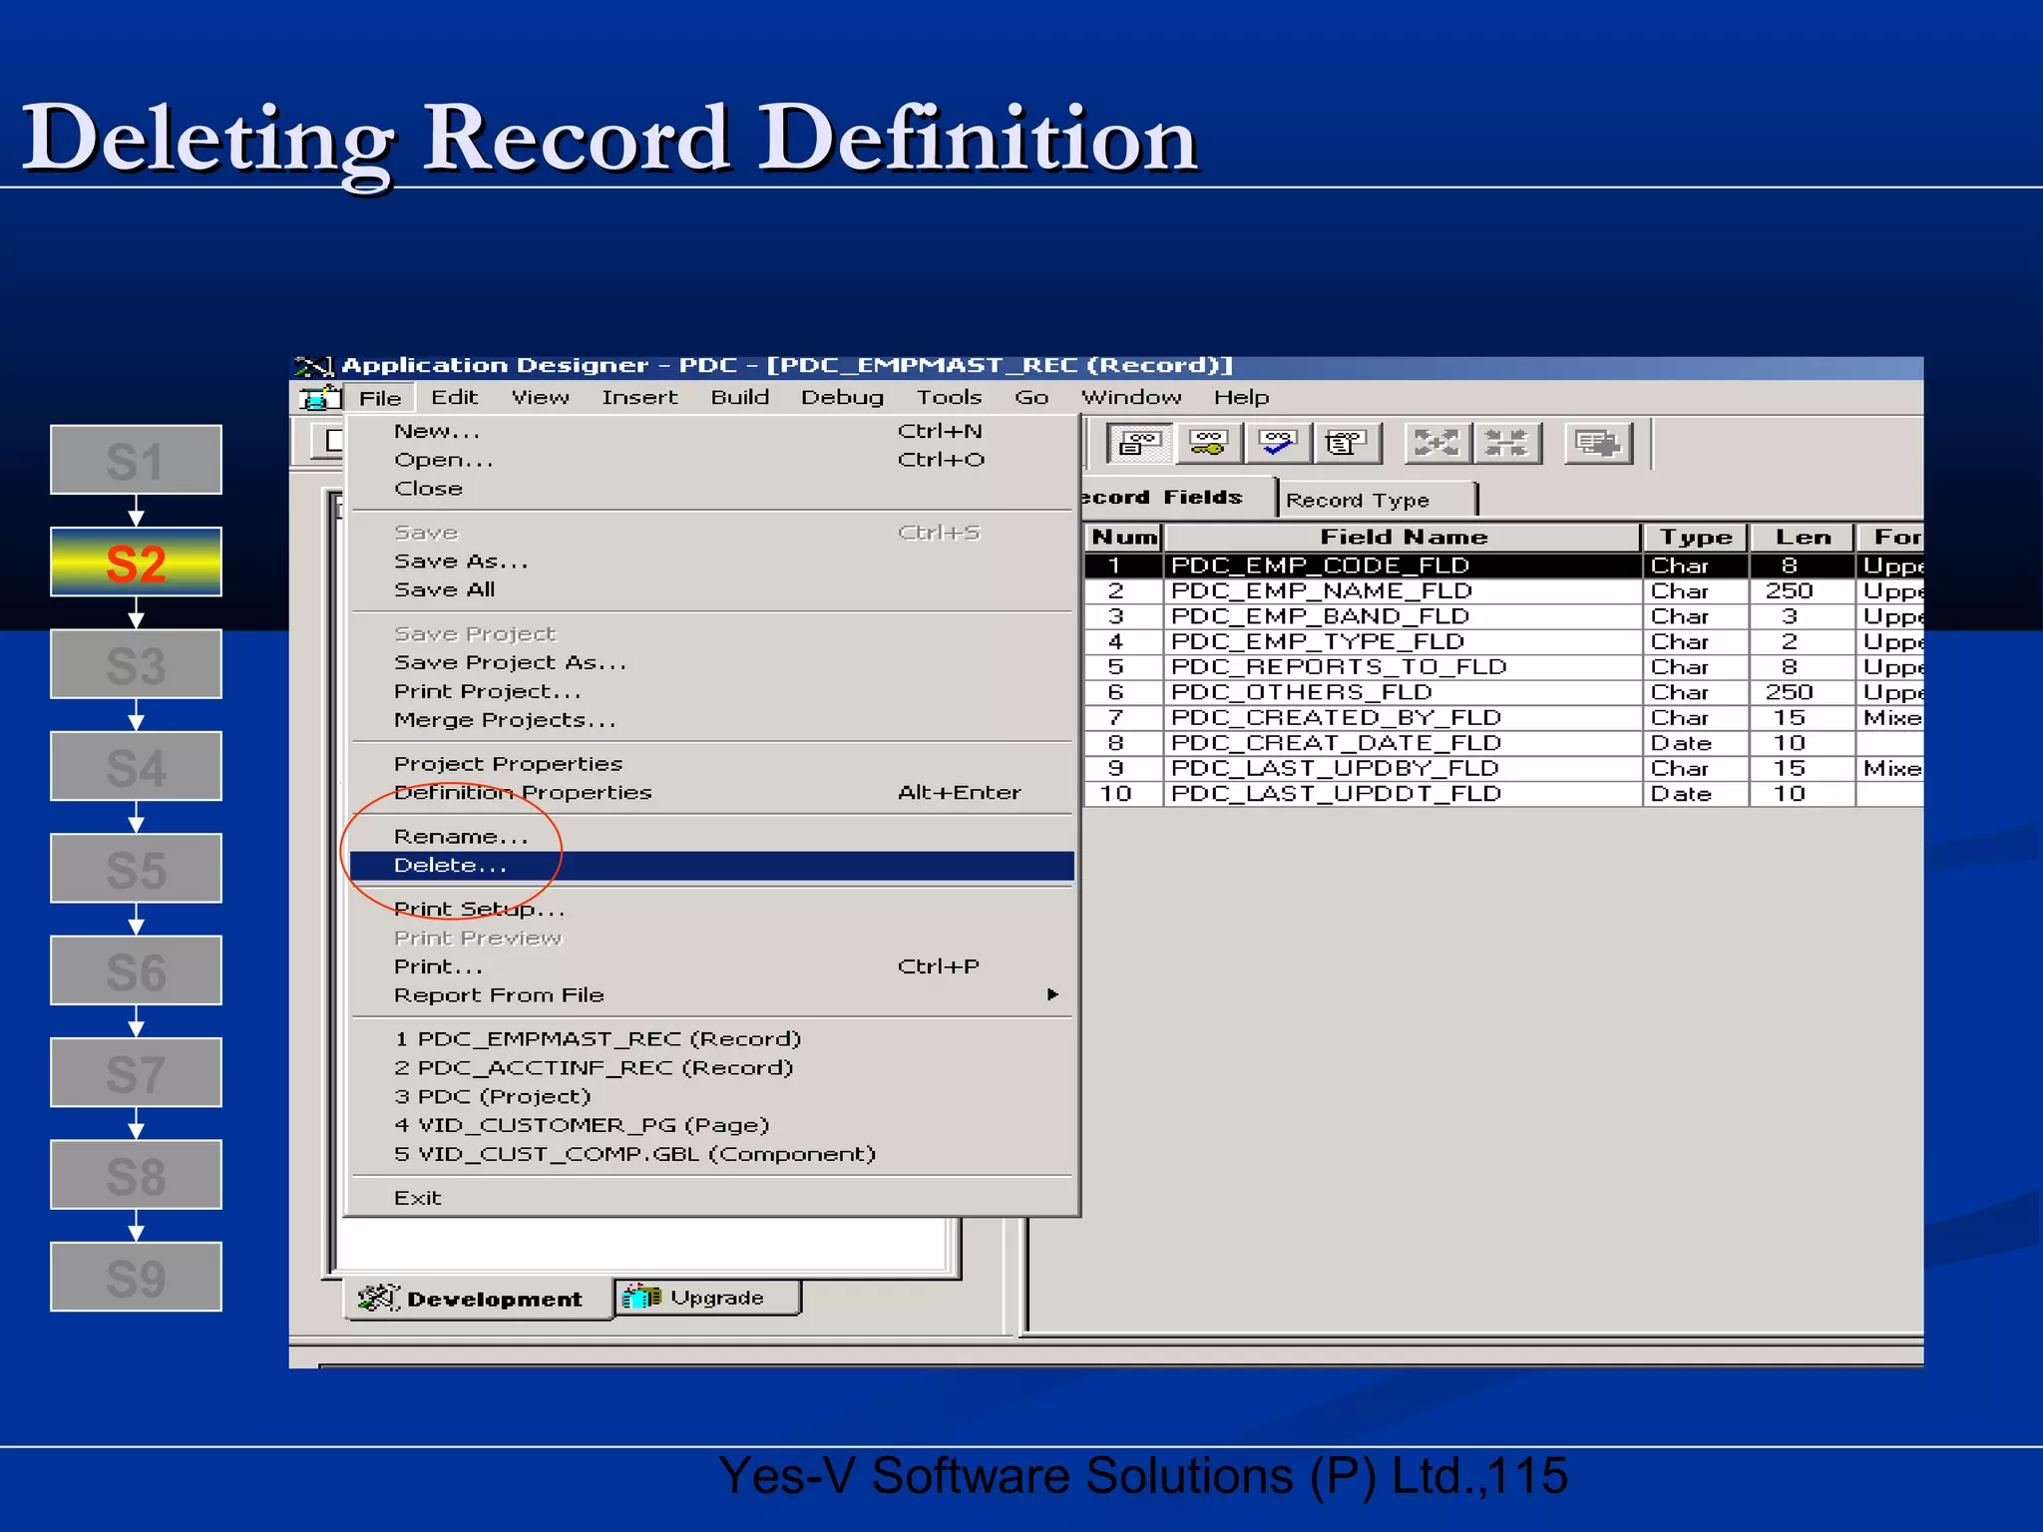Choose Save Project As... entry
Image resolution: width=2043 pixels, height=1532 pixels.
tap(712, 663)
